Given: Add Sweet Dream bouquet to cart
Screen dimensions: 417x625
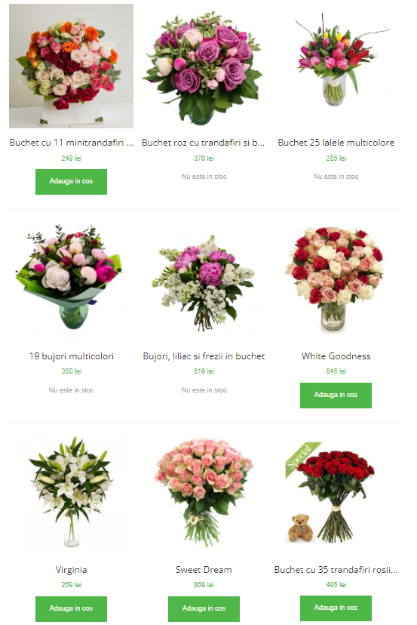Looking at the screenshot, I should click(x=204, y=608).
